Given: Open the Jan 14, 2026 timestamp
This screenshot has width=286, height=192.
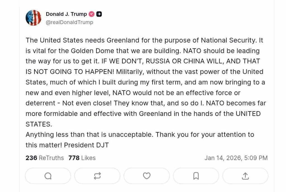Looking at the screenshot, I should click(x=236, y=158).
